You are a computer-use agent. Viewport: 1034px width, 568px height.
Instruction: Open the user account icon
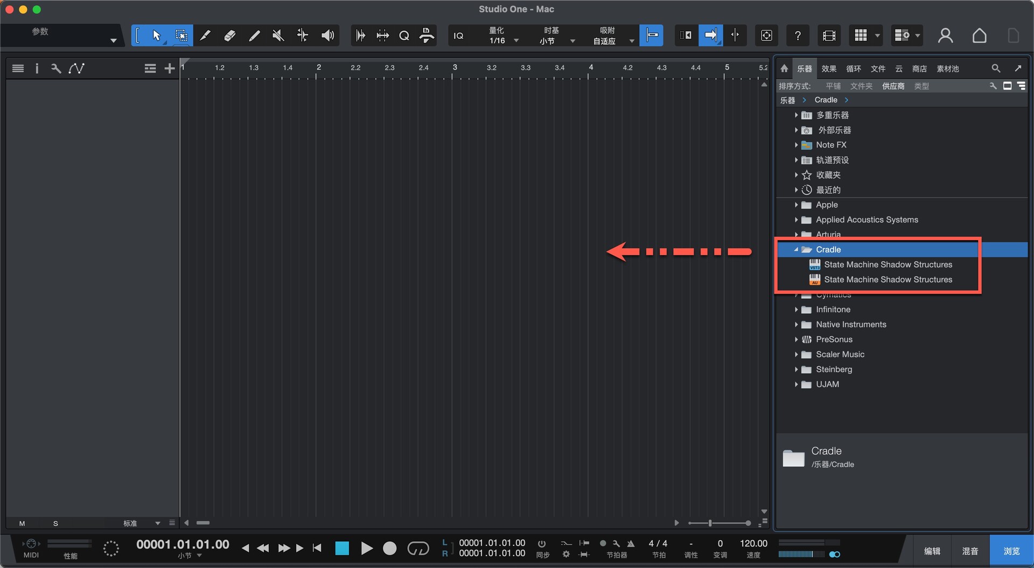tap(945, 36)
